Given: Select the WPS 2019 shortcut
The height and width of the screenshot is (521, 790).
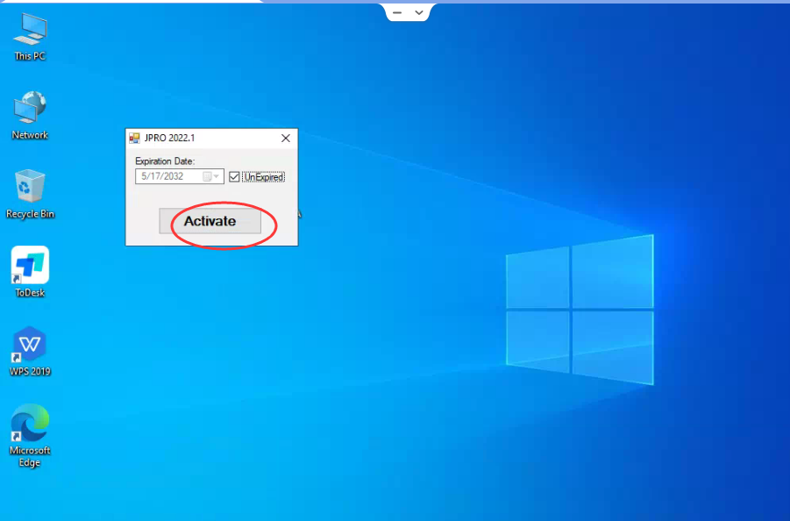Looking at the screenshot, I should 30,351.
